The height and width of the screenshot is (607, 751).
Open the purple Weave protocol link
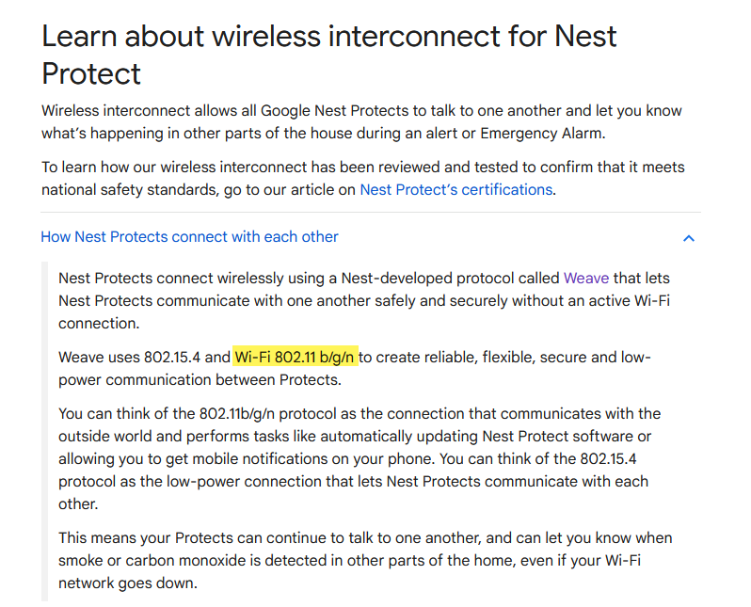585,278
